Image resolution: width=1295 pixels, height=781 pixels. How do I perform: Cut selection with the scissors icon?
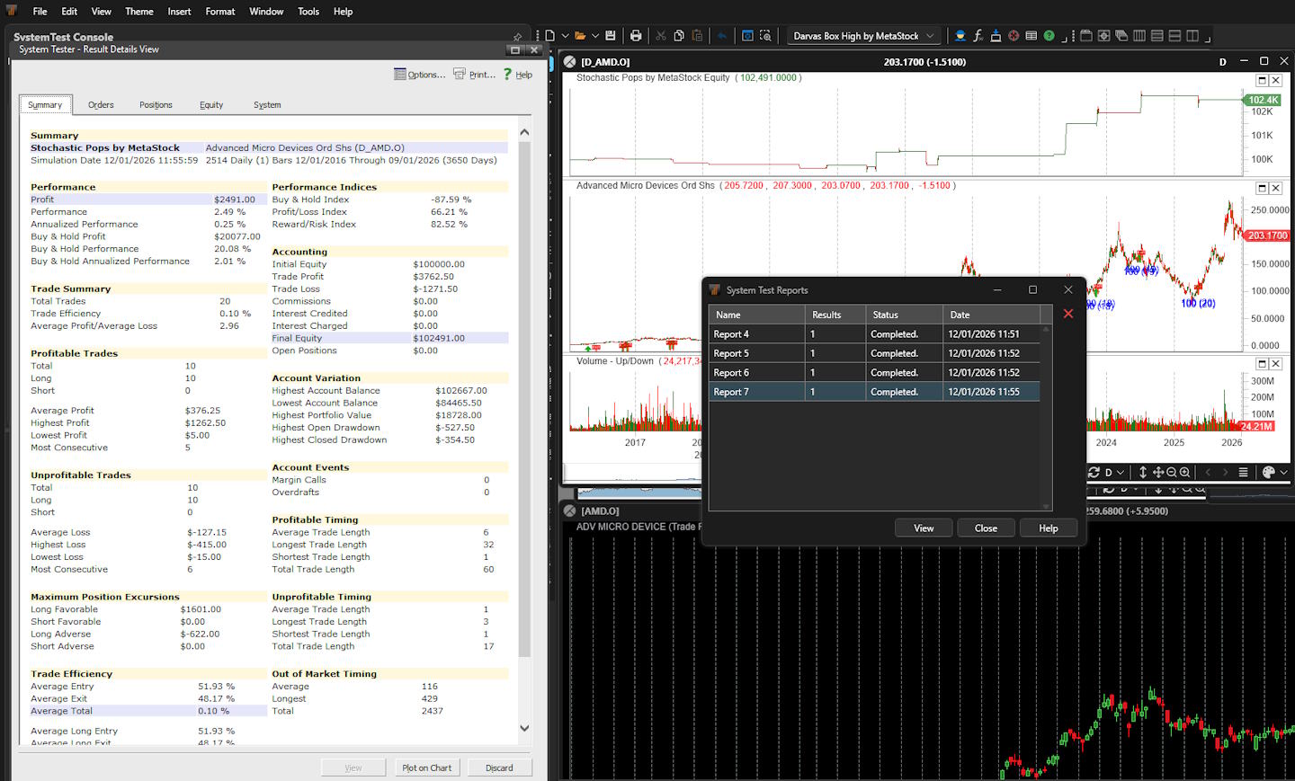click(x=662, y=35)
